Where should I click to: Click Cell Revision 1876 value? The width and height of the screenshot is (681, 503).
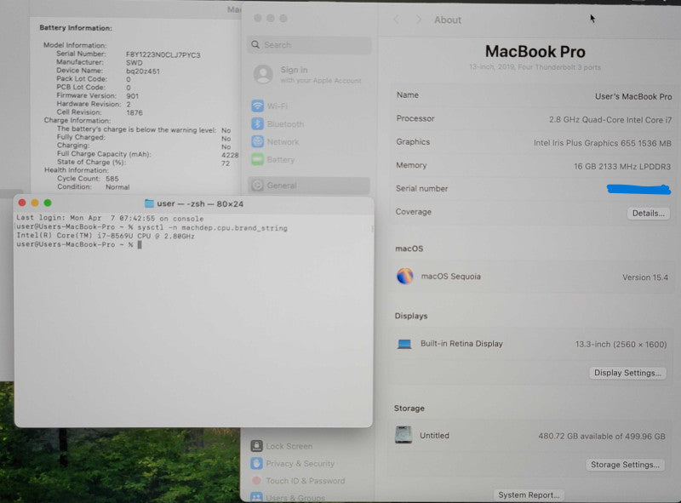pyautogui.click(x=134, y=112)
